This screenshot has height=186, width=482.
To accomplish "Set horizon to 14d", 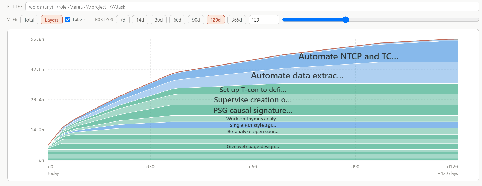I will pyautogui.click(x=140, y=20).
